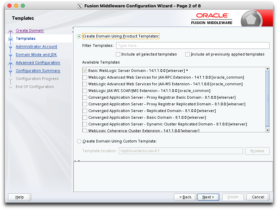Click the pentagon emblem in header
Image resolution: width=278 pixels, height=210 pixels.
point(251,19)
